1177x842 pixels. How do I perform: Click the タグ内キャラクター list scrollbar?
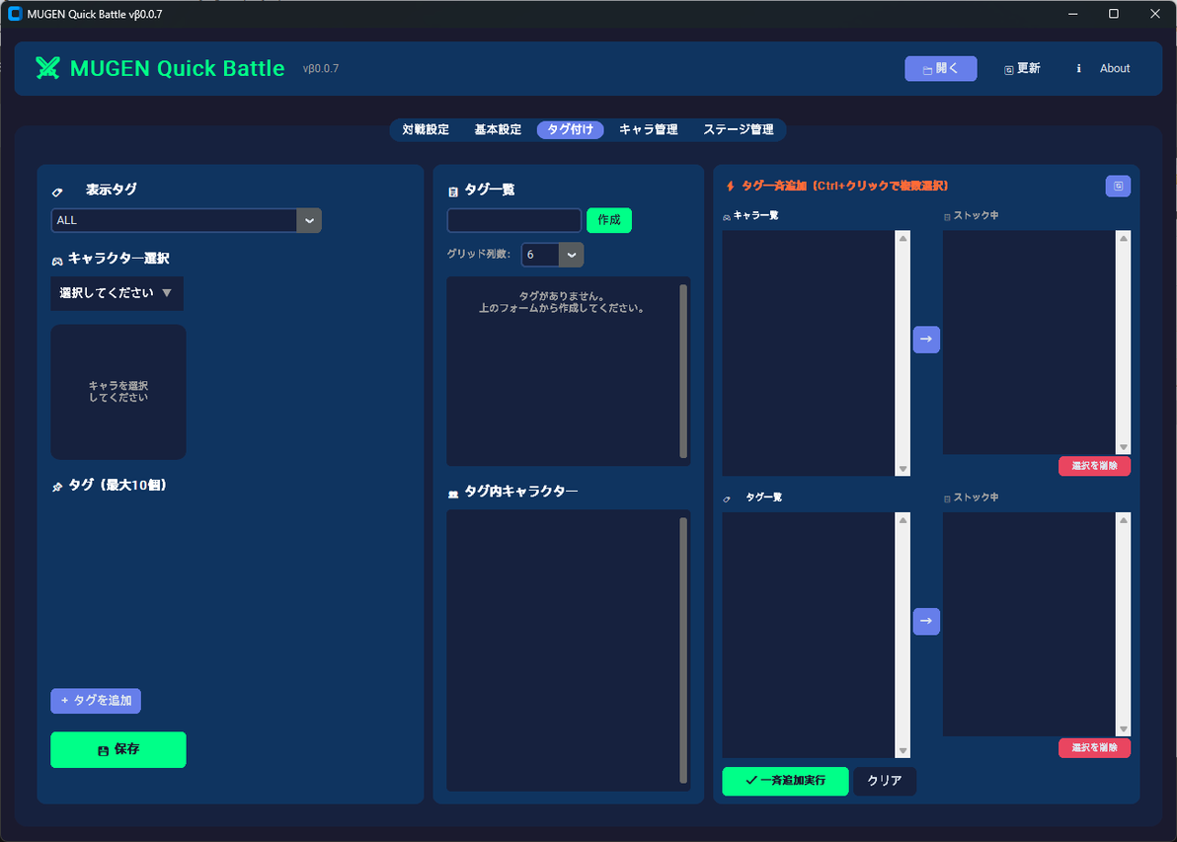click(x=683, y=650)
